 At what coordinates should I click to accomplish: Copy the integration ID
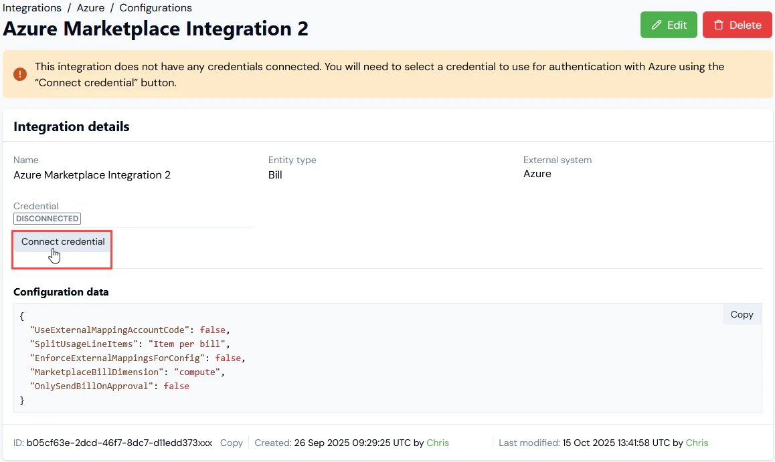pyautogui.click(x=232, y=443)
